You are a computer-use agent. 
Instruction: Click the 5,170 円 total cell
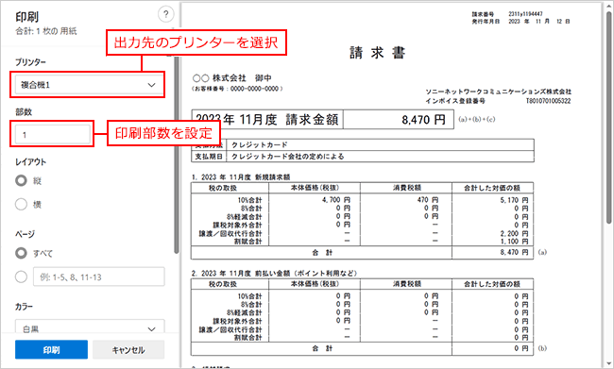click(x=514, y=200)
